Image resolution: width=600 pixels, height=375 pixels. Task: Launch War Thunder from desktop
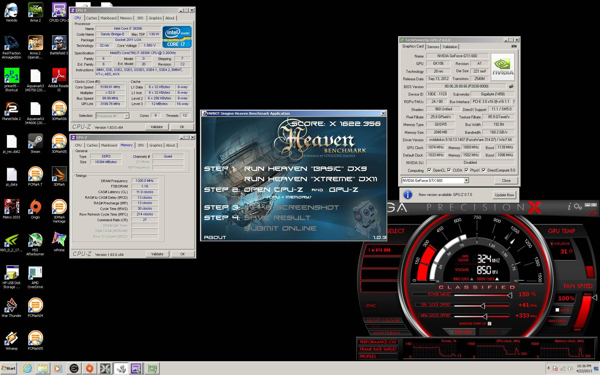pyautogui.click(x=12, y=308)
